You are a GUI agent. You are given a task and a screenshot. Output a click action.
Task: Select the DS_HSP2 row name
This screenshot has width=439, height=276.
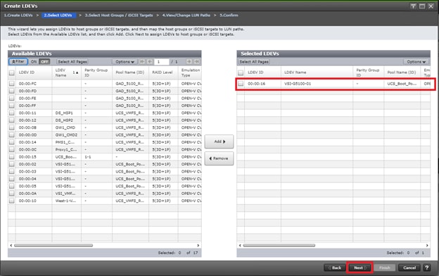coord(64,120)
